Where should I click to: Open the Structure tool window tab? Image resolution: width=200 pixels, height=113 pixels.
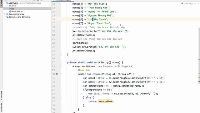1,95
